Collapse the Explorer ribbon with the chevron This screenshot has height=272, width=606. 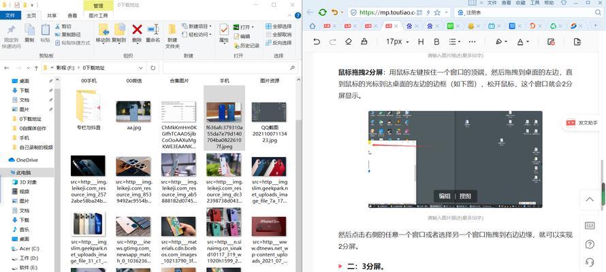[291, 16]
